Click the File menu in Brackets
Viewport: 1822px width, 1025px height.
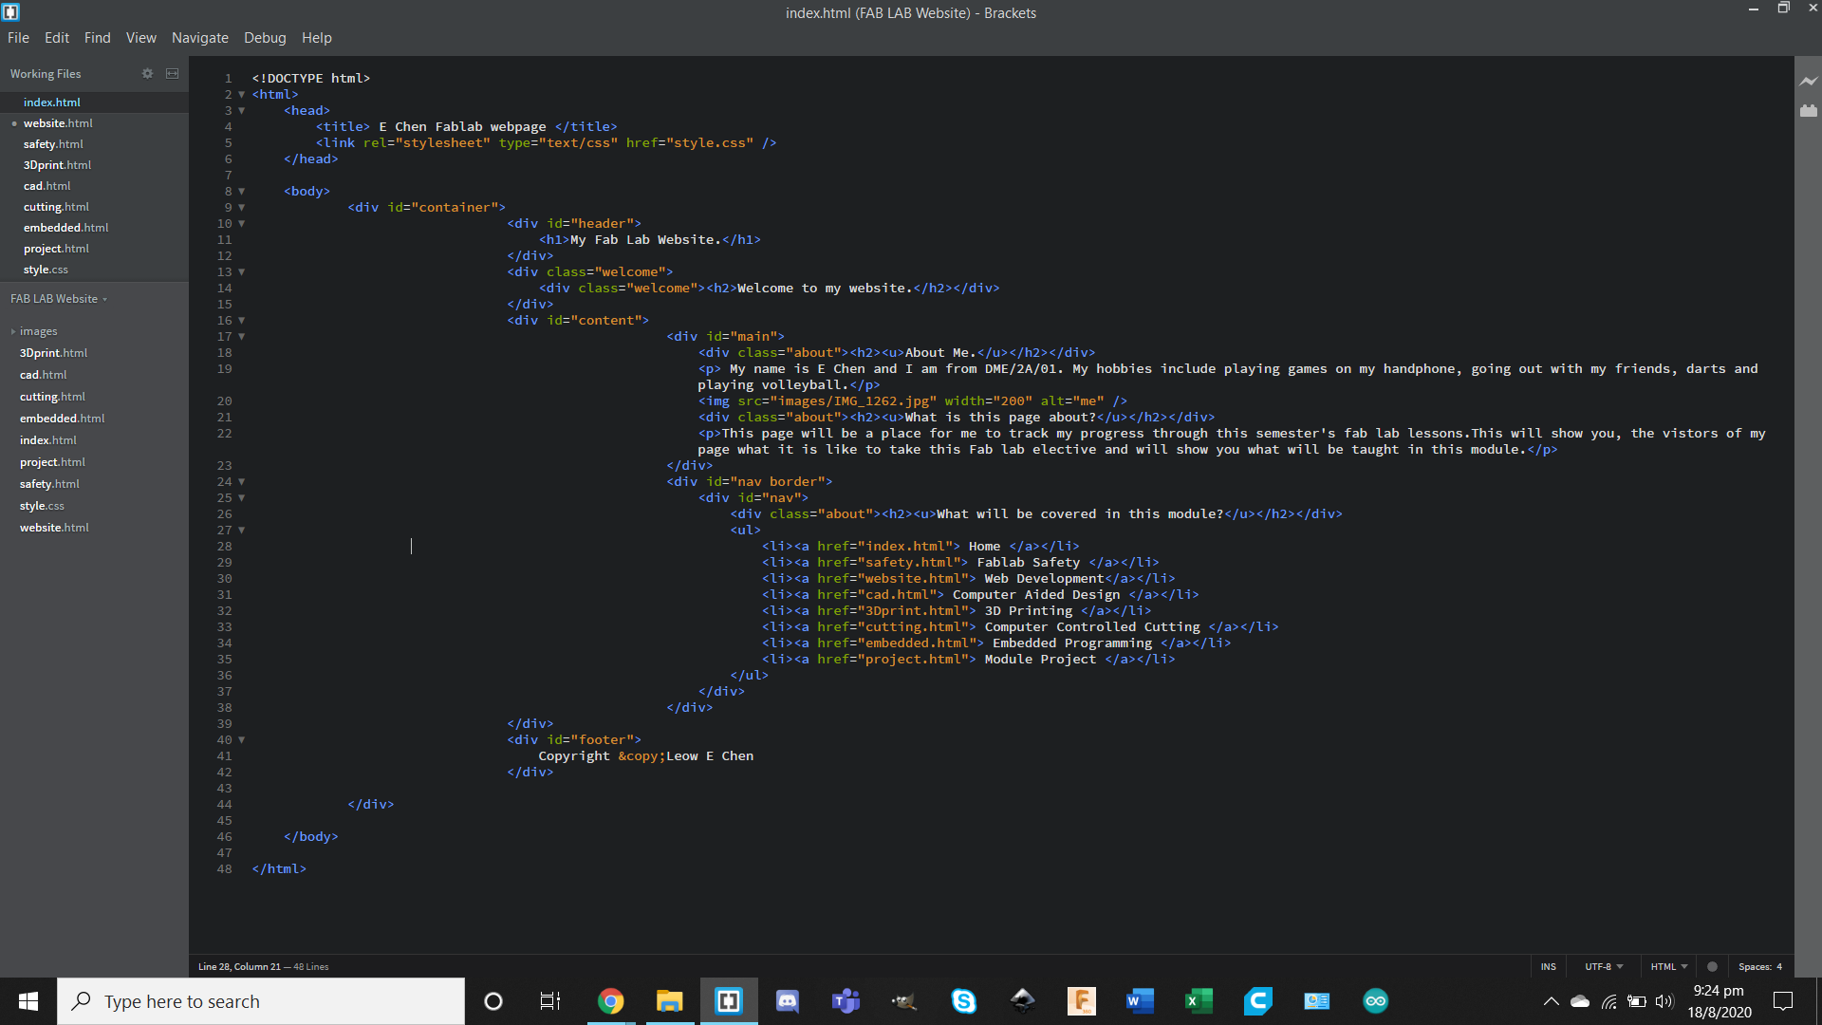(x=19, y=38)
